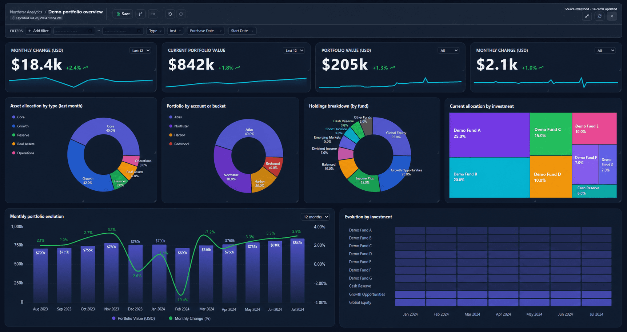Screen dimensions: 627x332
Task: Click the Demo portfolio overview title
Action: pyautogui.click(x=76, y=12)
